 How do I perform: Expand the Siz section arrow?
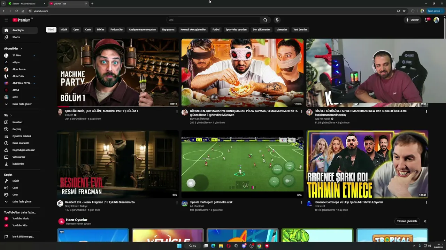[x=11, y=115]
